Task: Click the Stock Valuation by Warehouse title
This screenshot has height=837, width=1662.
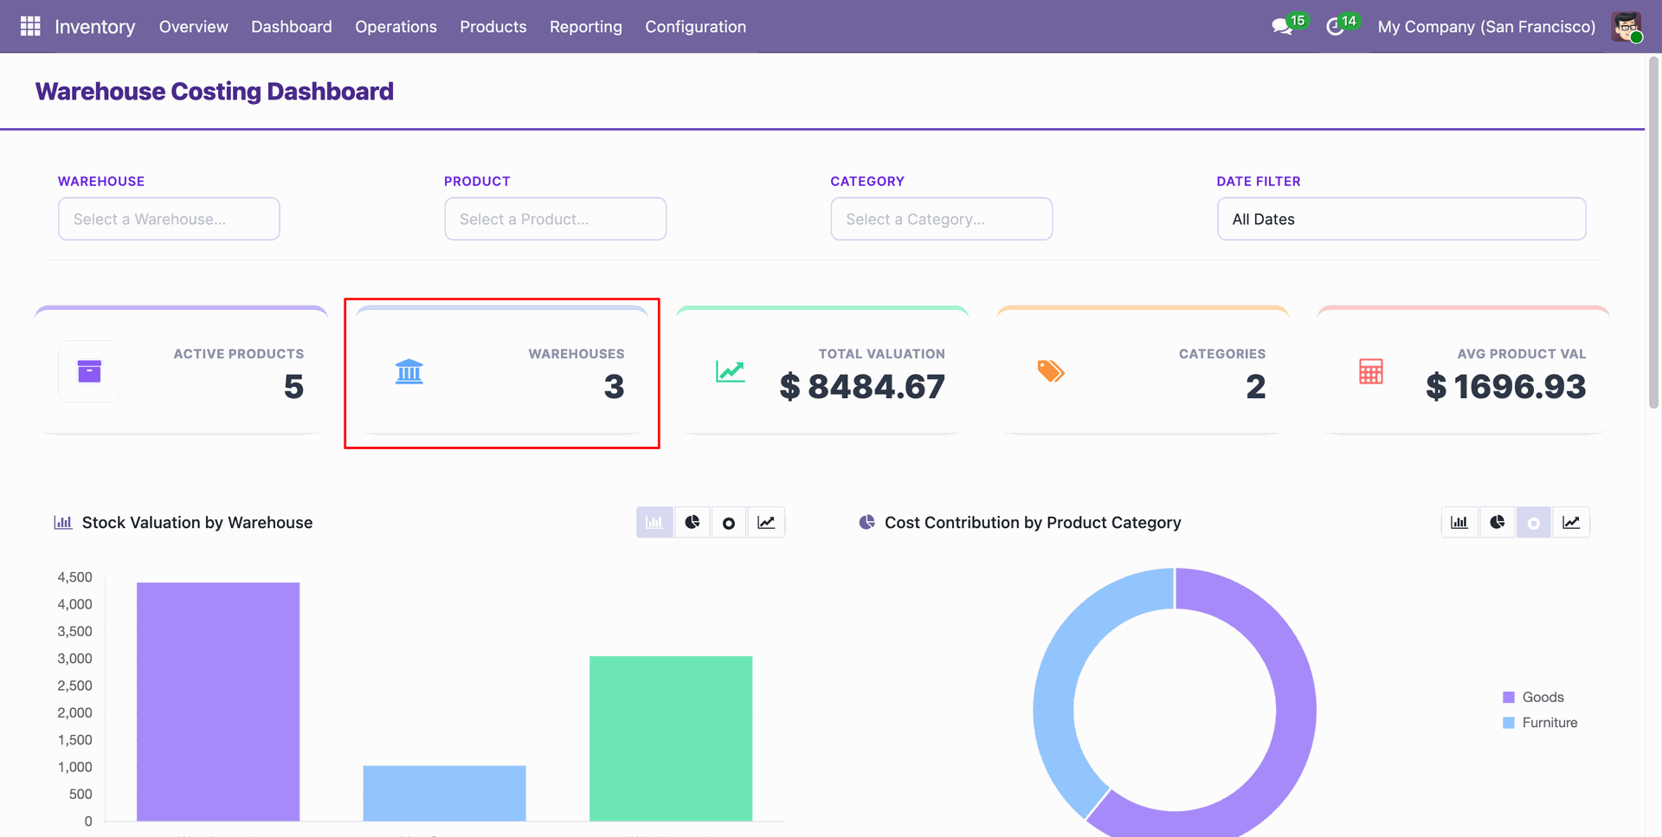Action: click(197, 523)
